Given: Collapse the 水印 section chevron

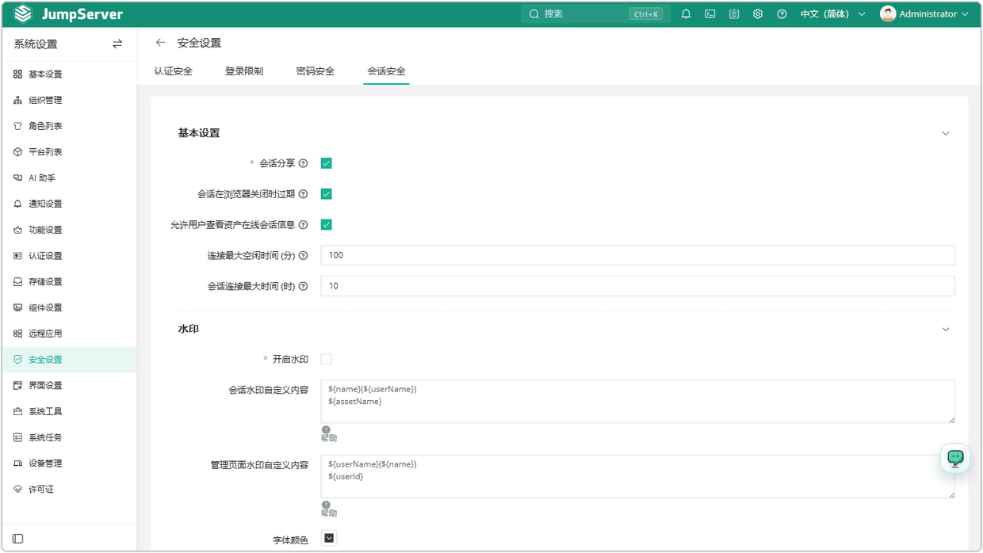Looking at the screenshot, I should (x=945, y=329).
